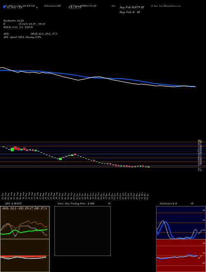Open the red RSI chart panel
This screenshot has width=206, height=272.
(x=181, y=256)
